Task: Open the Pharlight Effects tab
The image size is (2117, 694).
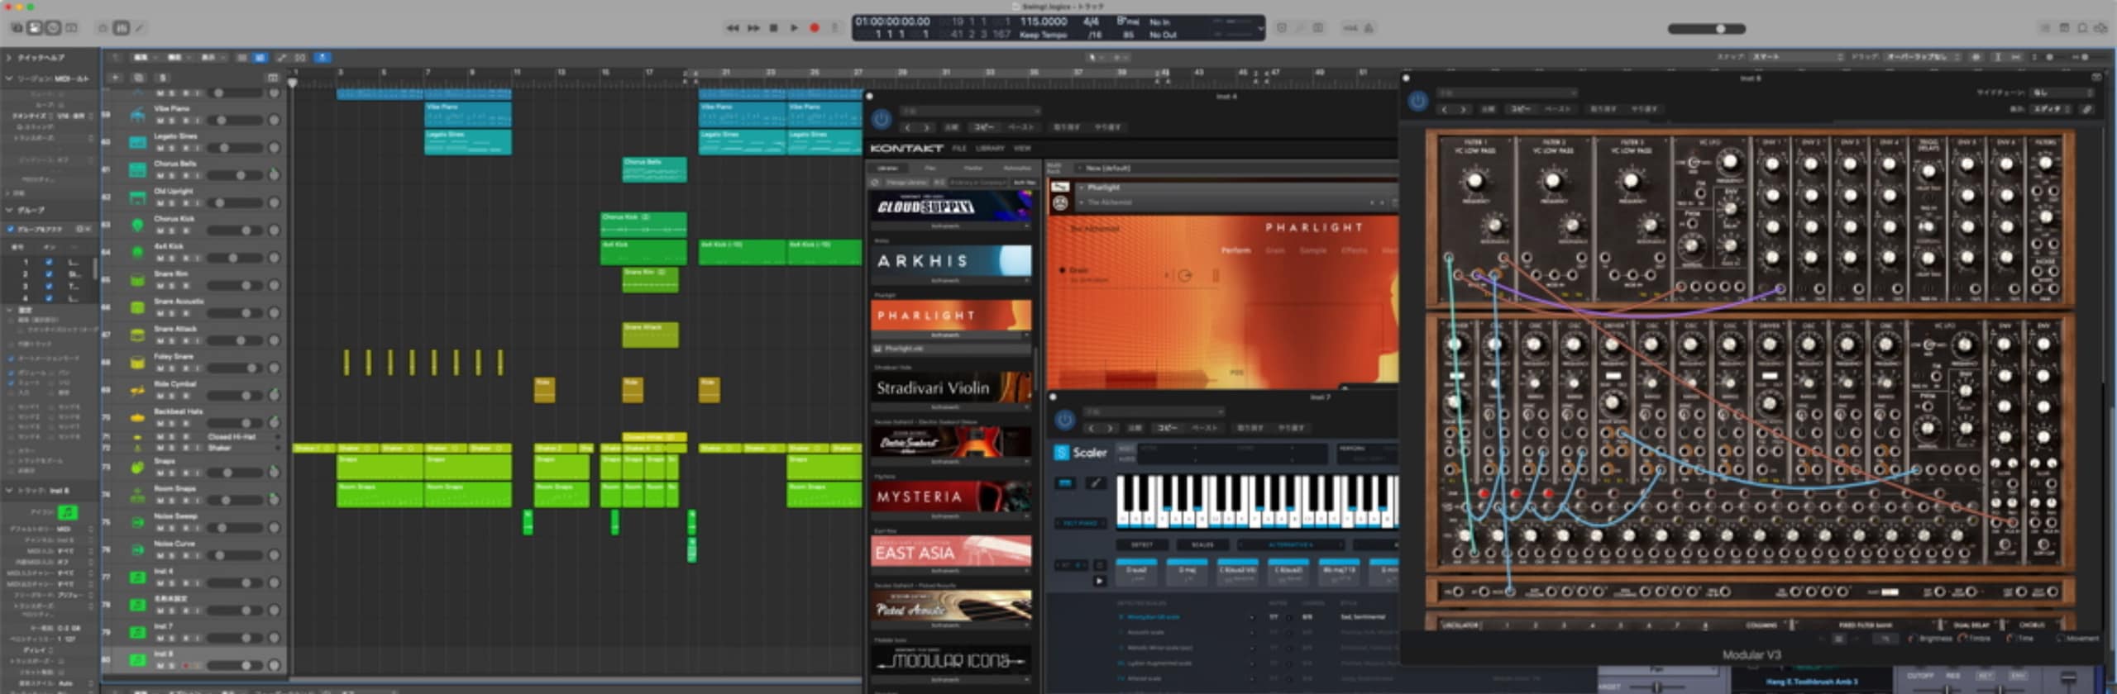Action: [x=1354, y=250]
